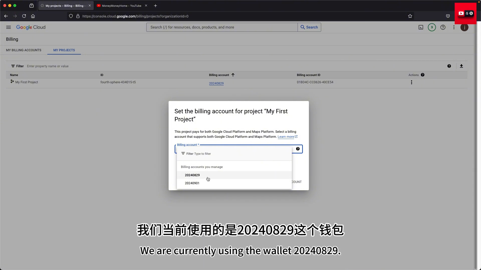Close the MoneyMoneyHome YouTube tab
Viewport: 481px width, 270px height.
point(146,5)
